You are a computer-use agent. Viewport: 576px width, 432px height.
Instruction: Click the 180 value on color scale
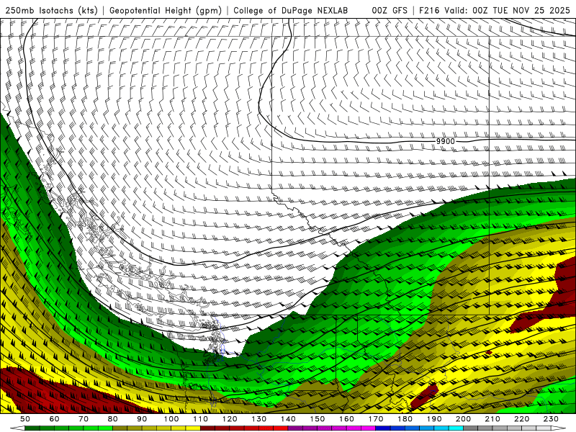pyautogui.click(x=405, y=419)
